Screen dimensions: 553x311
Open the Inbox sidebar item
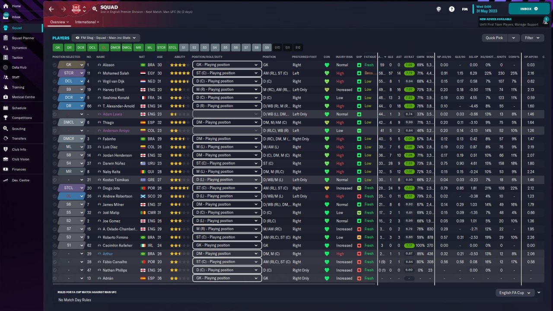(x=16, y=17)
